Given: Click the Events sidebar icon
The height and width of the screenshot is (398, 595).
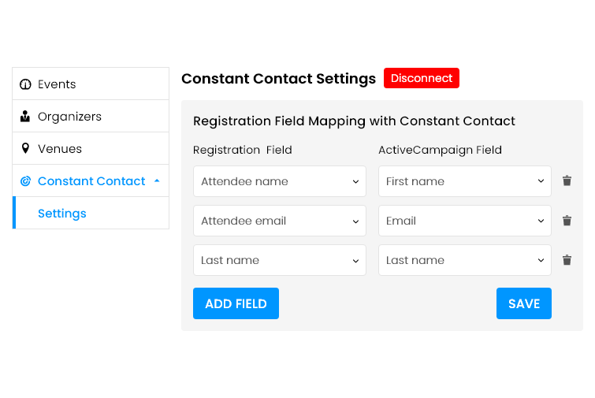Looking at the screenshot, I should (x=25, y=84).
